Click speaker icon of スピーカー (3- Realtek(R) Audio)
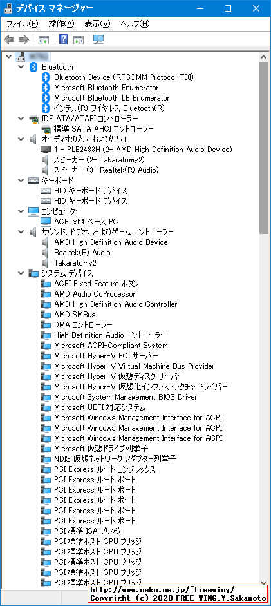Image resolution: width=271 pixels, height=606 pixels. click(46, 170)
